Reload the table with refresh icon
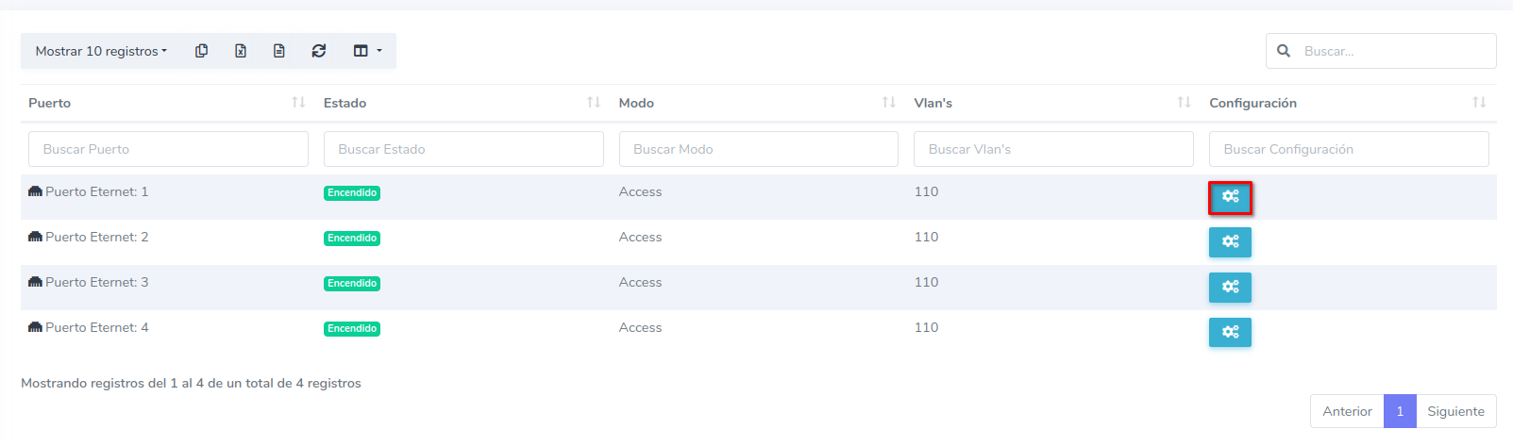The height and width of the screenshot is (446, 1513). click(319, 51)
